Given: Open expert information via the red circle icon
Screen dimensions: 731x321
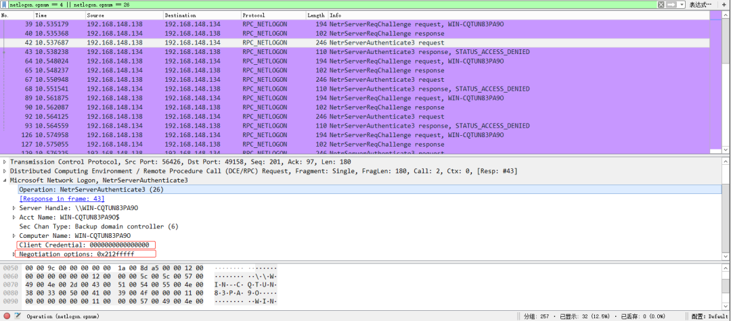Looking at the screenshot, I should (7, 316).
